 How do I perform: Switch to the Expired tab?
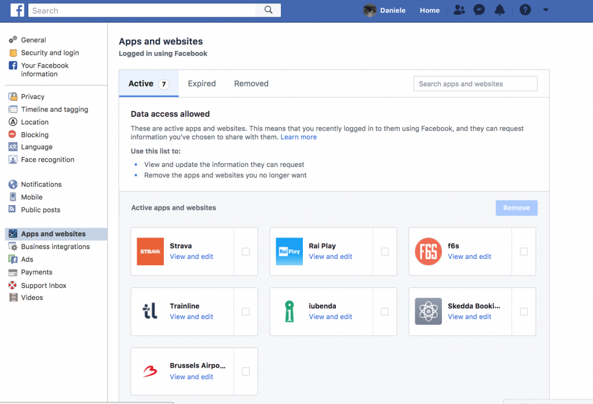202,83
